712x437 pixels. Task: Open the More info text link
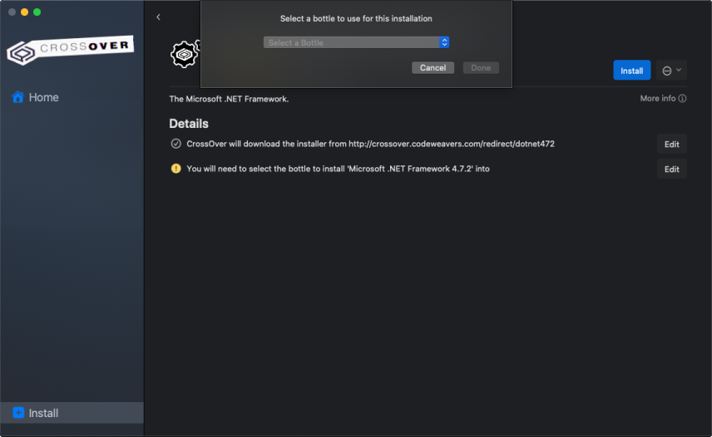click(x=657, y=99)
